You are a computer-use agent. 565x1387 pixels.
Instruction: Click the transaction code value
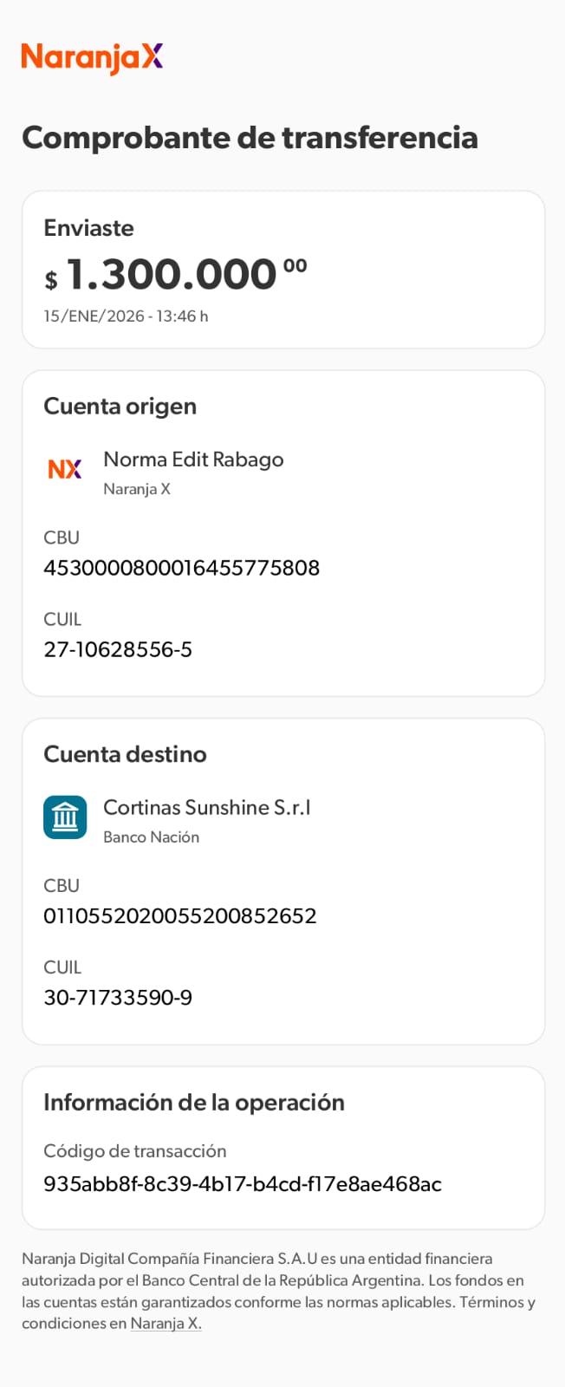tap(243, 1184)
